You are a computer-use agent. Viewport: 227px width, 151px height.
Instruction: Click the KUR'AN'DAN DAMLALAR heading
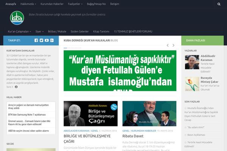tap(20, 51)
